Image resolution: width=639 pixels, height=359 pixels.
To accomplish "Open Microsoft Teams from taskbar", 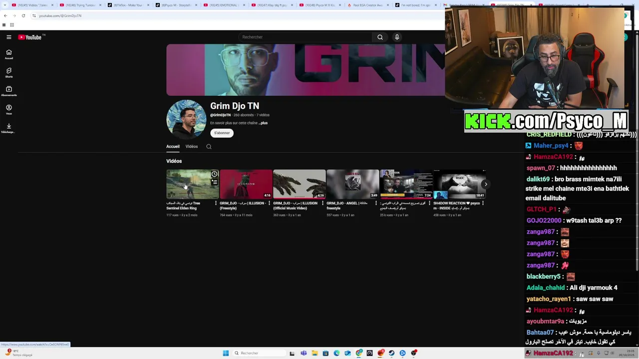I will (x=304, y=353).
